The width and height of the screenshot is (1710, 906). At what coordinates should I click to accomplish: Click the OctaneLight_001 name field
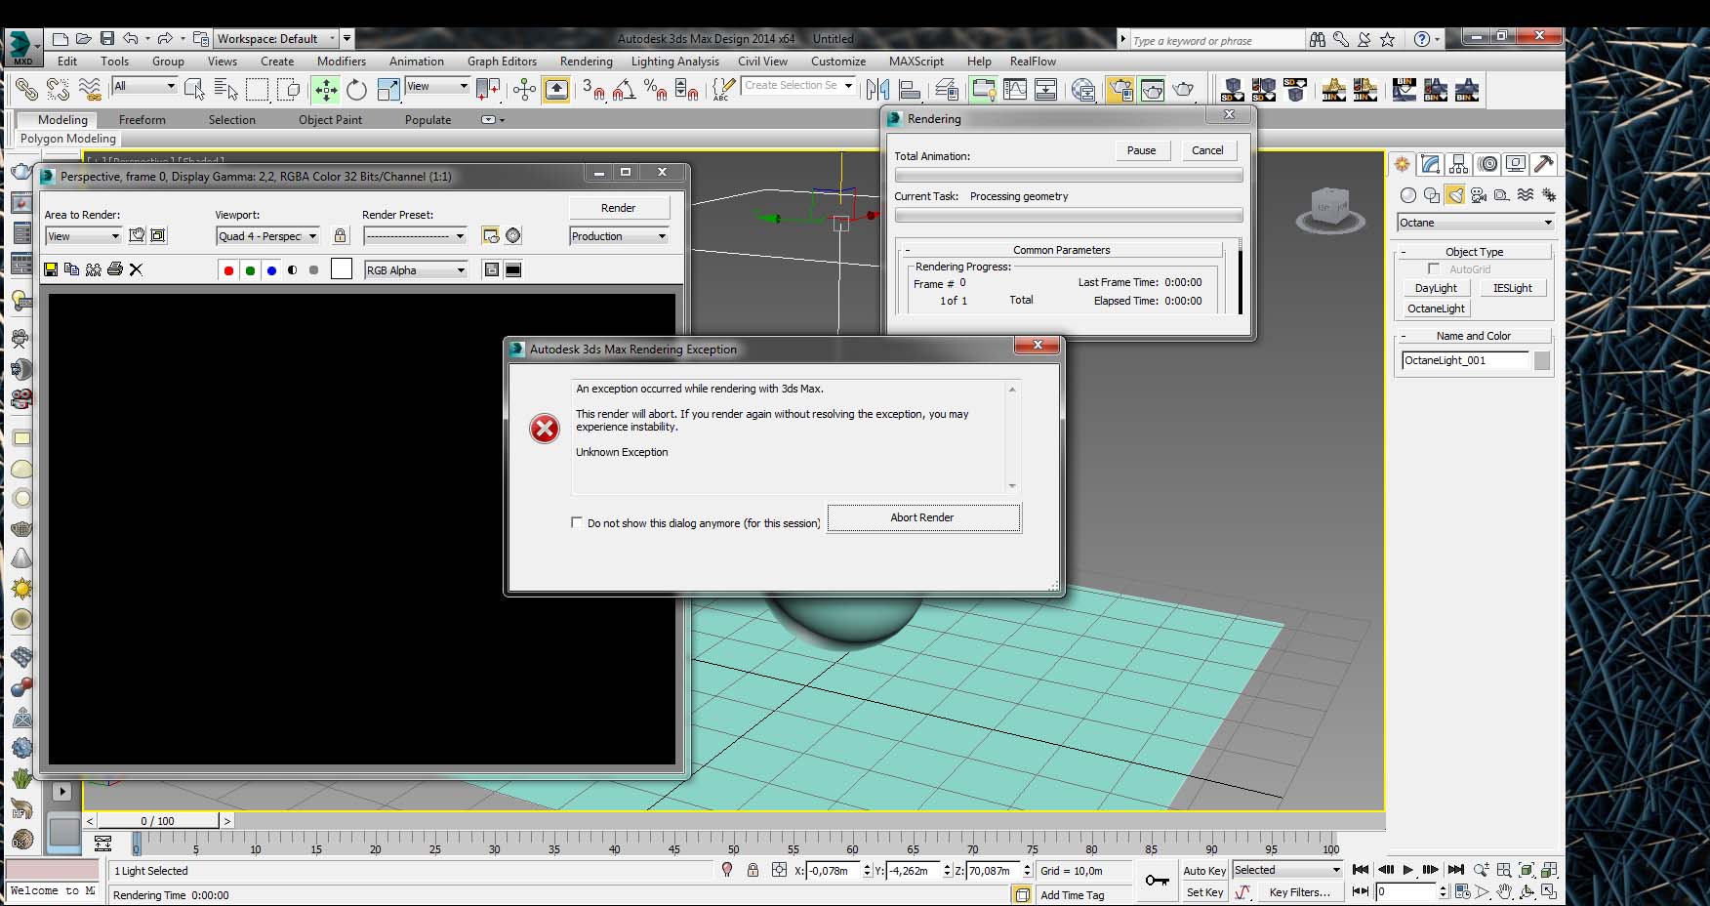(1465, 360)
